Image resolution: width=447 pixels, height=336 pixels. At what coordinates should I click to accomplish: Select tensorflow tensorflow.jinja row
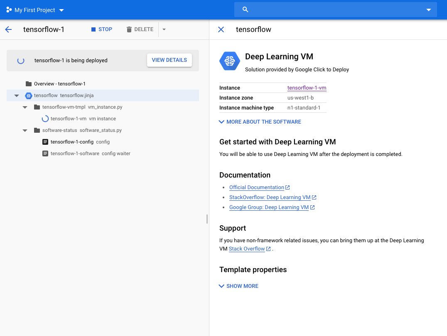click(x=103, y=95)
